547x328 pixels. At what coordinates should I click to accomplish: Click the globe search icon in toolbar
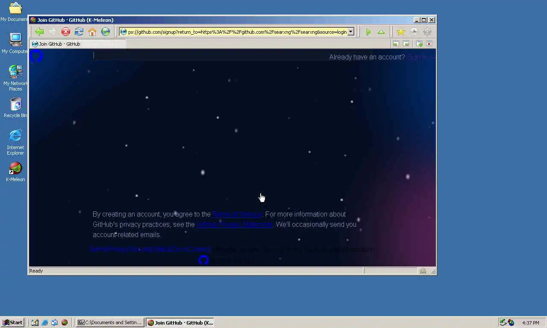tap(106, 32)
